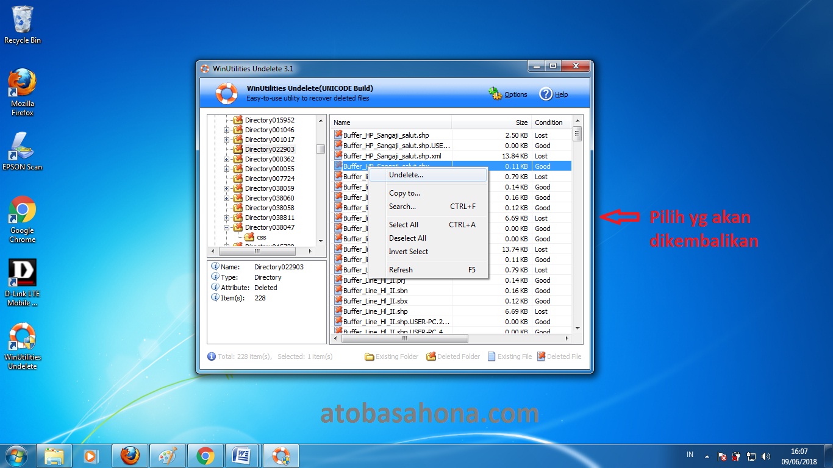
Task: Select file Buffer_Line_HI_II.sbn
Action: pos(375,291)
